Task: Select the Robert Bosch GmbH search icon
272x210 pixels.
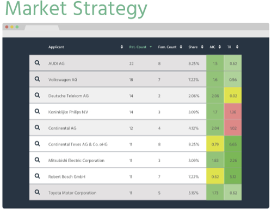Action: click(37, 176)
